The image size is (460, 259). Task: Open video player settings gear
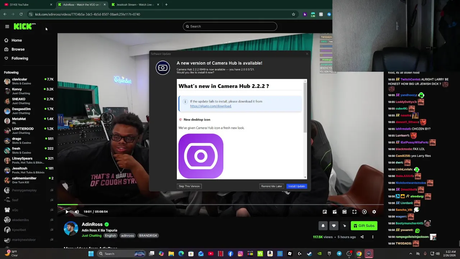coord(374,212)
